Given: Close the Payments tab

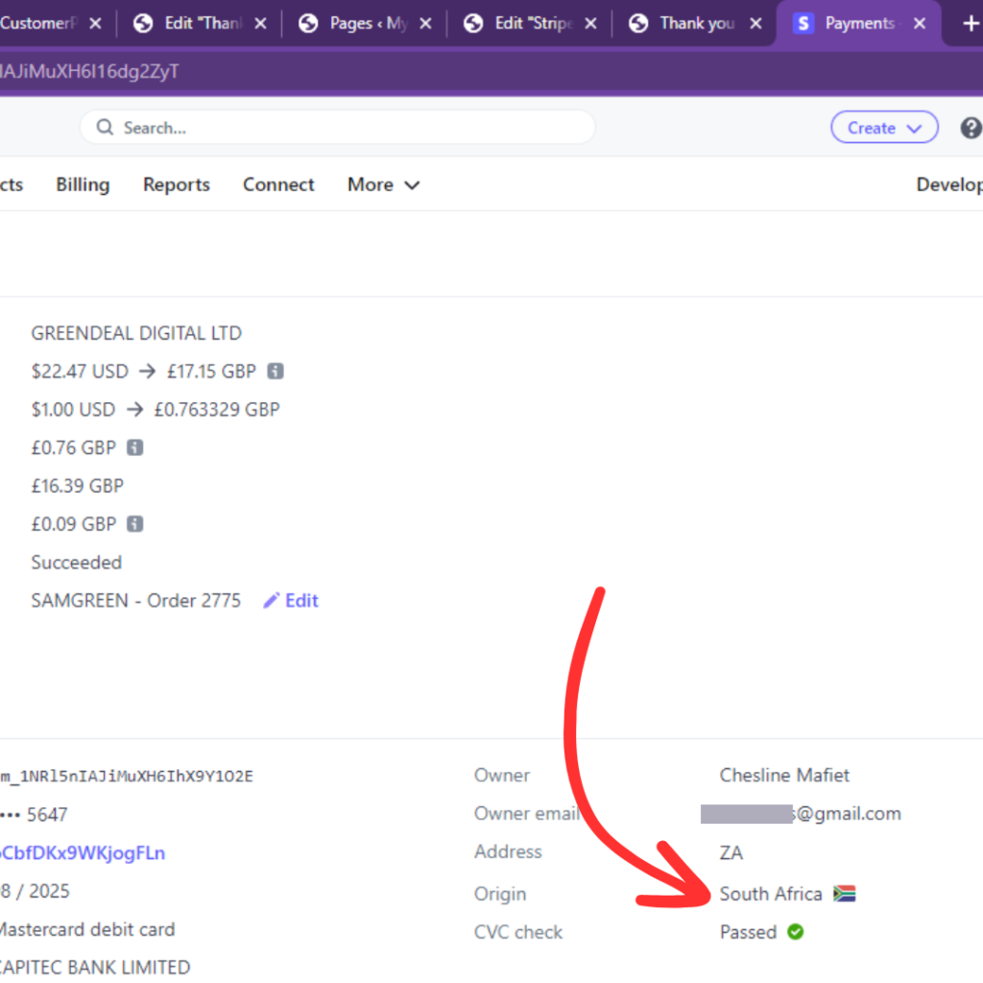Looking at the screenshot, I should point(920,24).
